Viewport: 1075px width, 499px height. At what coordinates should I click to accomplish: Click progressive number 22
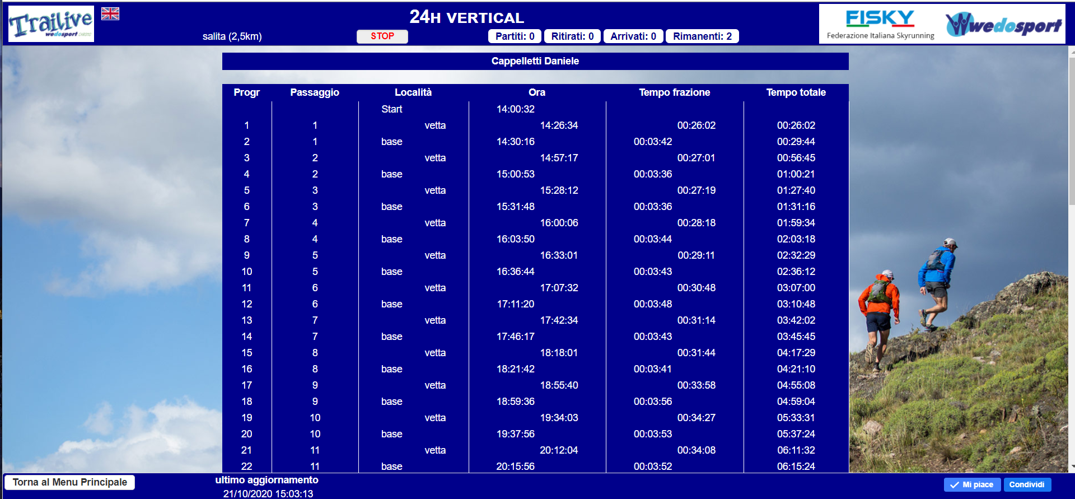coord(247,467)
